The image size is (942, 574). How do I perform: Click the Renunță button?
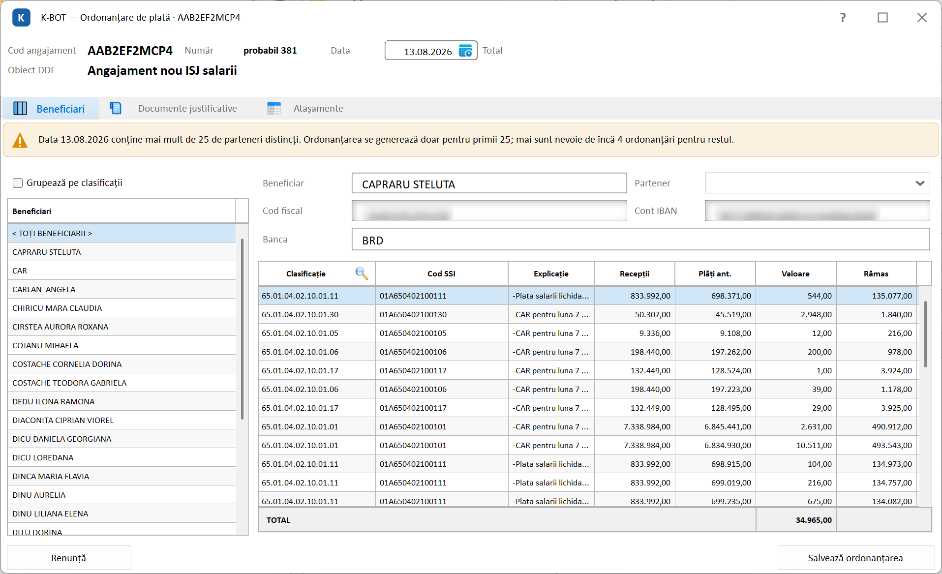tap(69, 558)
